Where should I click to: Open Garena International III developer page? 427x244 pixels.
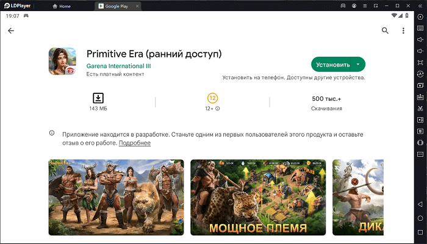coord(118,66)
